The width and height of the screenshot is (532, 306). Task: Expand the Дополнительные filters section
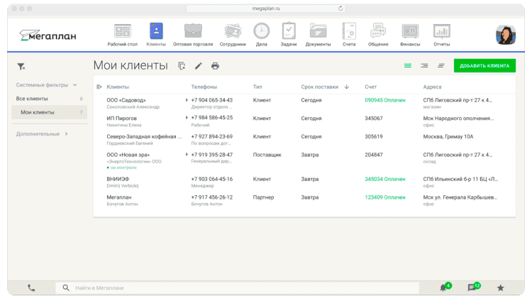coord(67,133)
